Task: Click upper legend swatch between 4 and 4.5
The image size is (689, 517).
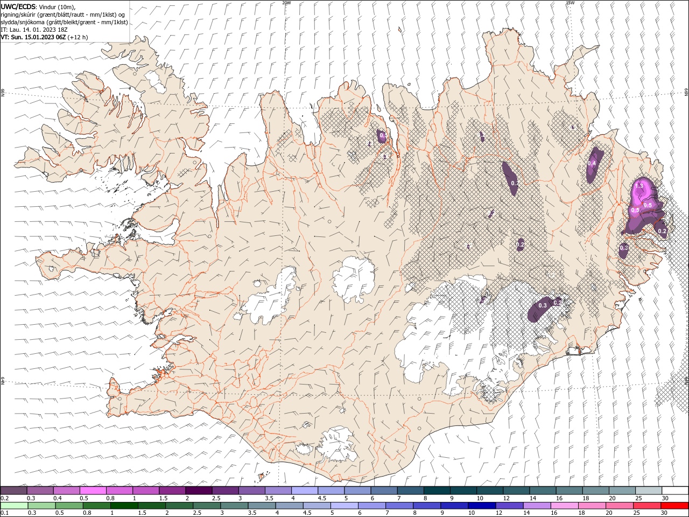Action: coord(305,490)
